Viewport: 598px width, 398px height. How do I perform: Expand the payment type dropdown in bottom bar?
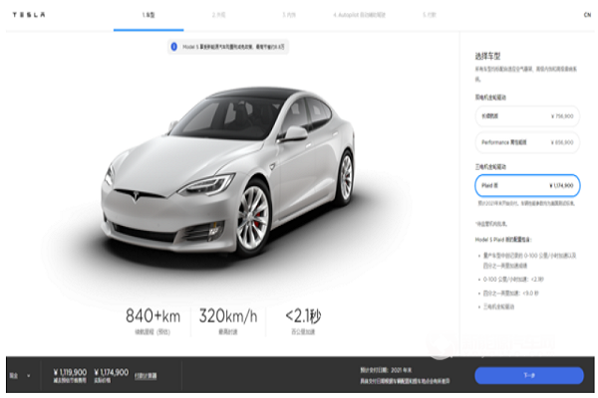(x=20, y=375)
